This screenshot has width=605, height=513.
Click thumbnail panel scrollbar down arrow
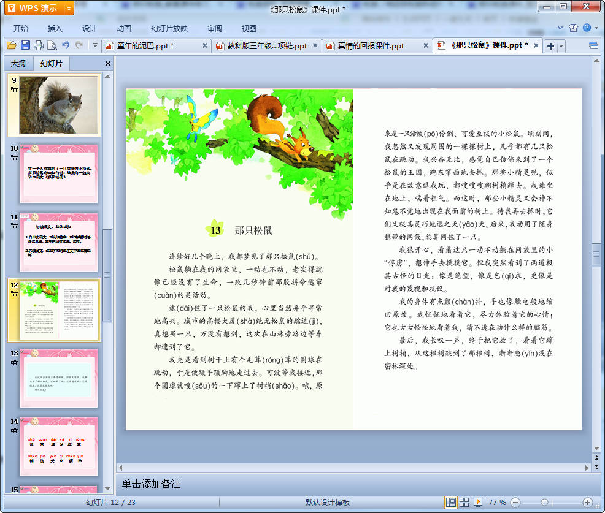pyautogui.click(x=107, y=488)
